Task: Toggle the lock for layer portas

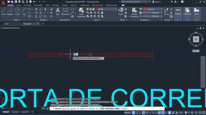Action: click(93, 9)
